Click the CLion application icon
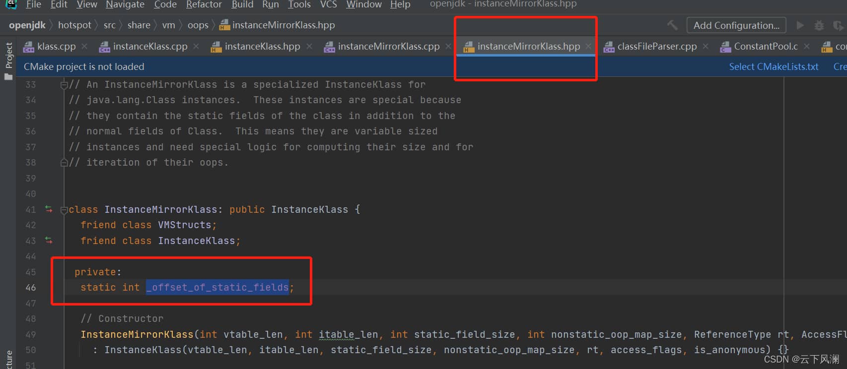This screenshot has height=369, width=847. pos(11,4)
